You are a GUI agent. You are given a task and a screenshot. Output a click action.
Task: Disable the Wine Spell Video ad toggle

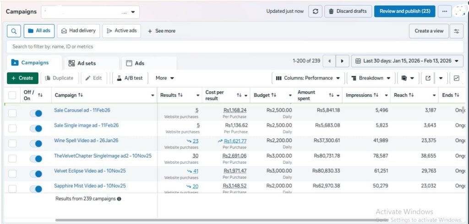[36, 144]
